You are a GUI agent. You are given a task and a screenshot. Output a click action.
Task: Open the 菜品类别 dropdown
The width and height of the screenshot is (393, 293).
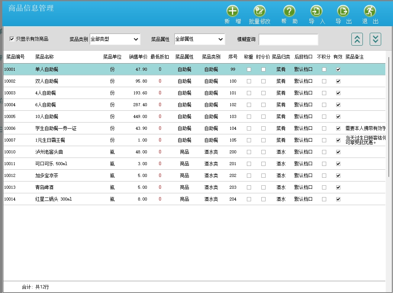click(115, 39)
